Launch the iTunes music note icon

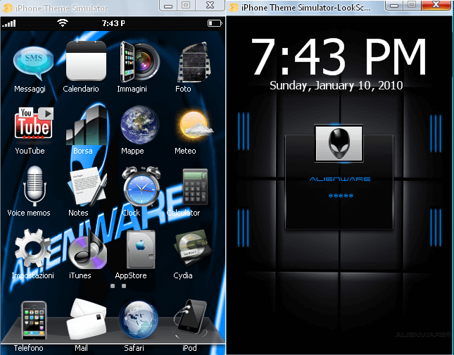coord(87,250)
